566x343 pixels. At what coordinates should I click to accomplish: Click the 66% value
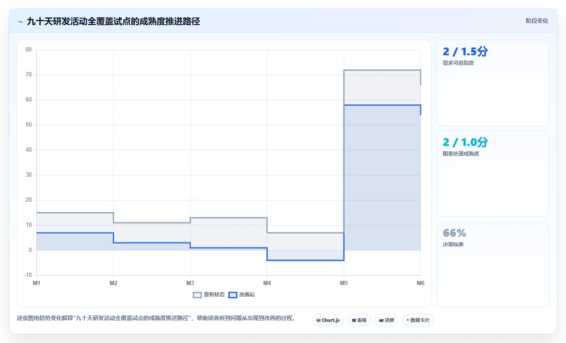[454, 233]
